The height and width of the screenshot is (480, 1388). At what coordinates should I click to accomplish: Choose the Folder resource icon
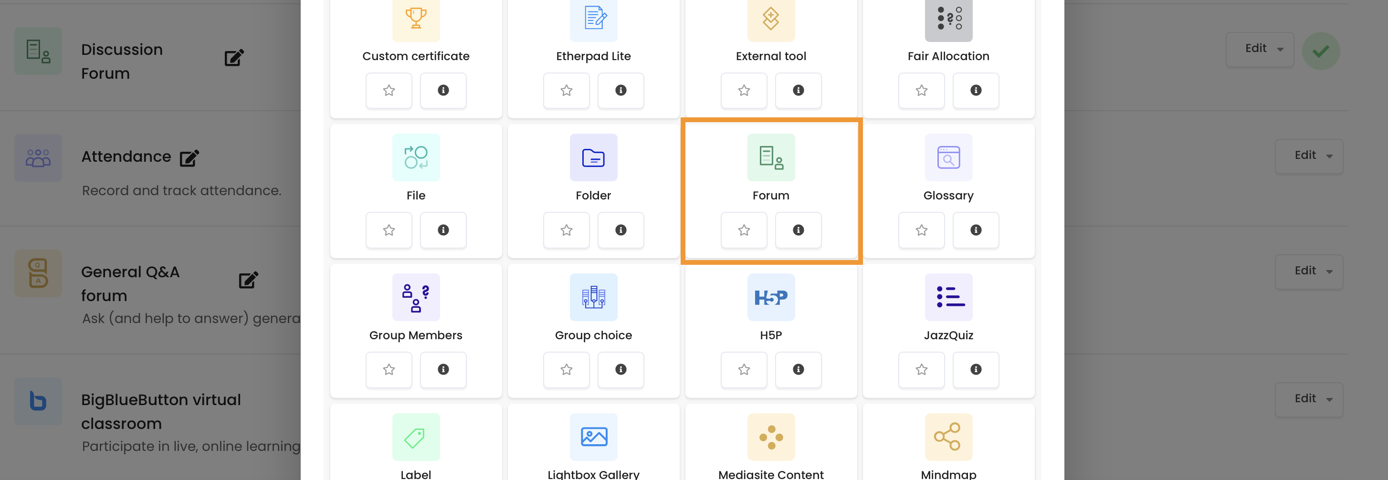coord(593,157)
